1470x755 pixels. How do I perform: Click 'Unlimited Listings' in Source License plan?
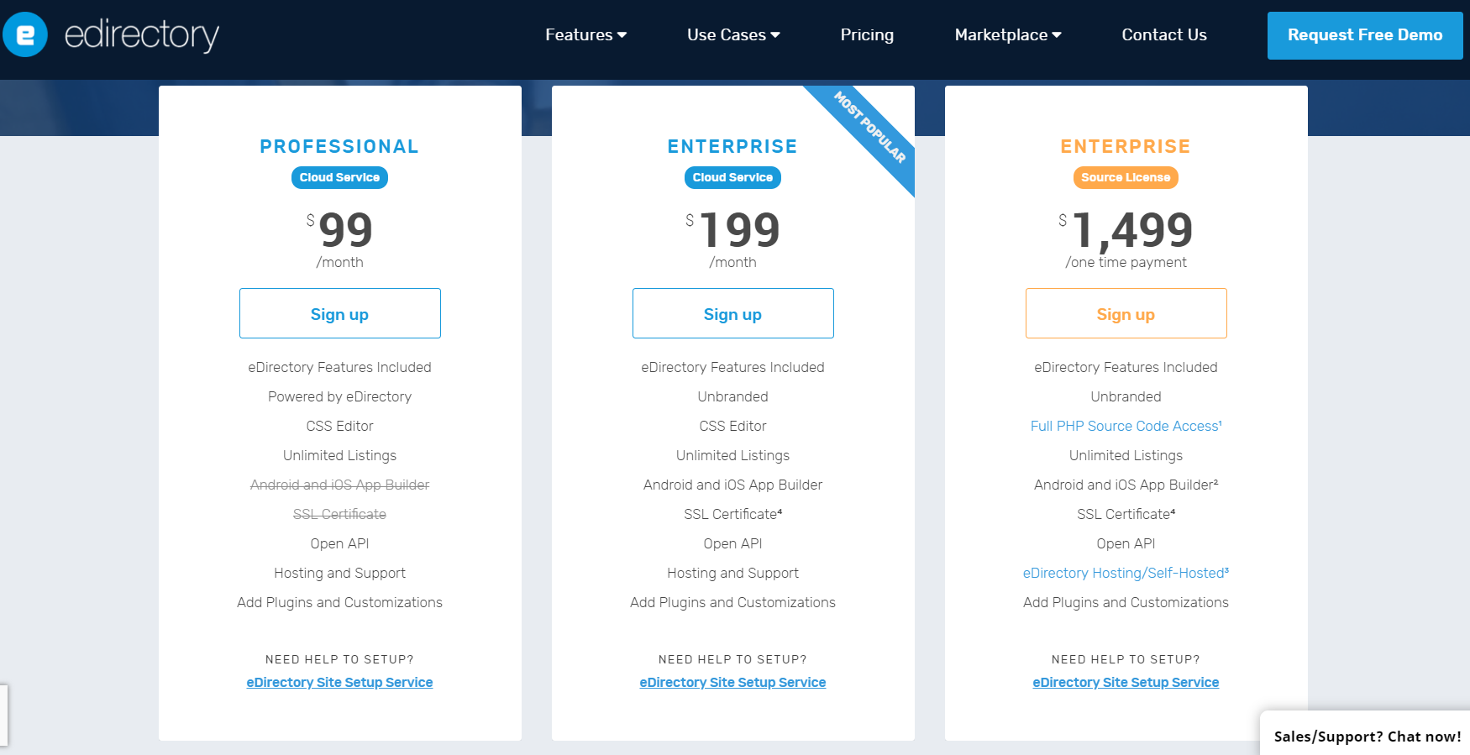point(1126,455)
